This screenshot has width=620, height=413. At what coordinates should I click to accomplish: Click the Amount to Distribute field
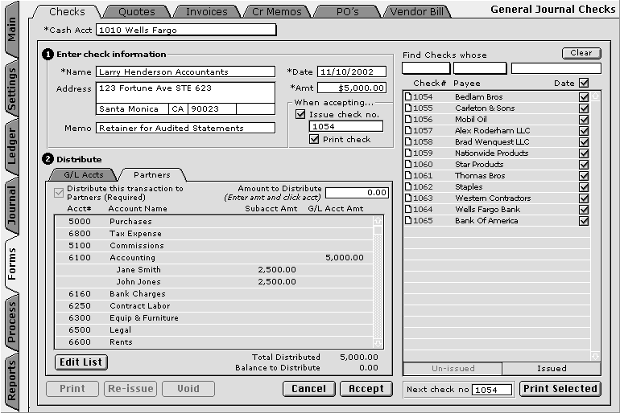[357, 193]
